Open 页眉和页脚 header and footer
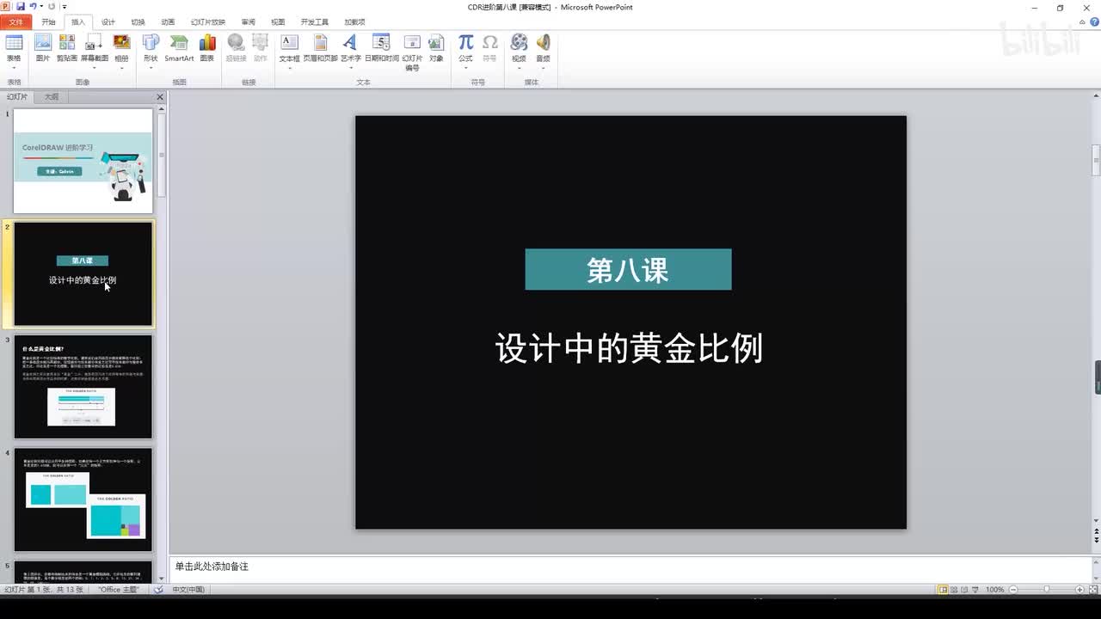The width and height of the screenshot is (1101, 619). (320, 49)
